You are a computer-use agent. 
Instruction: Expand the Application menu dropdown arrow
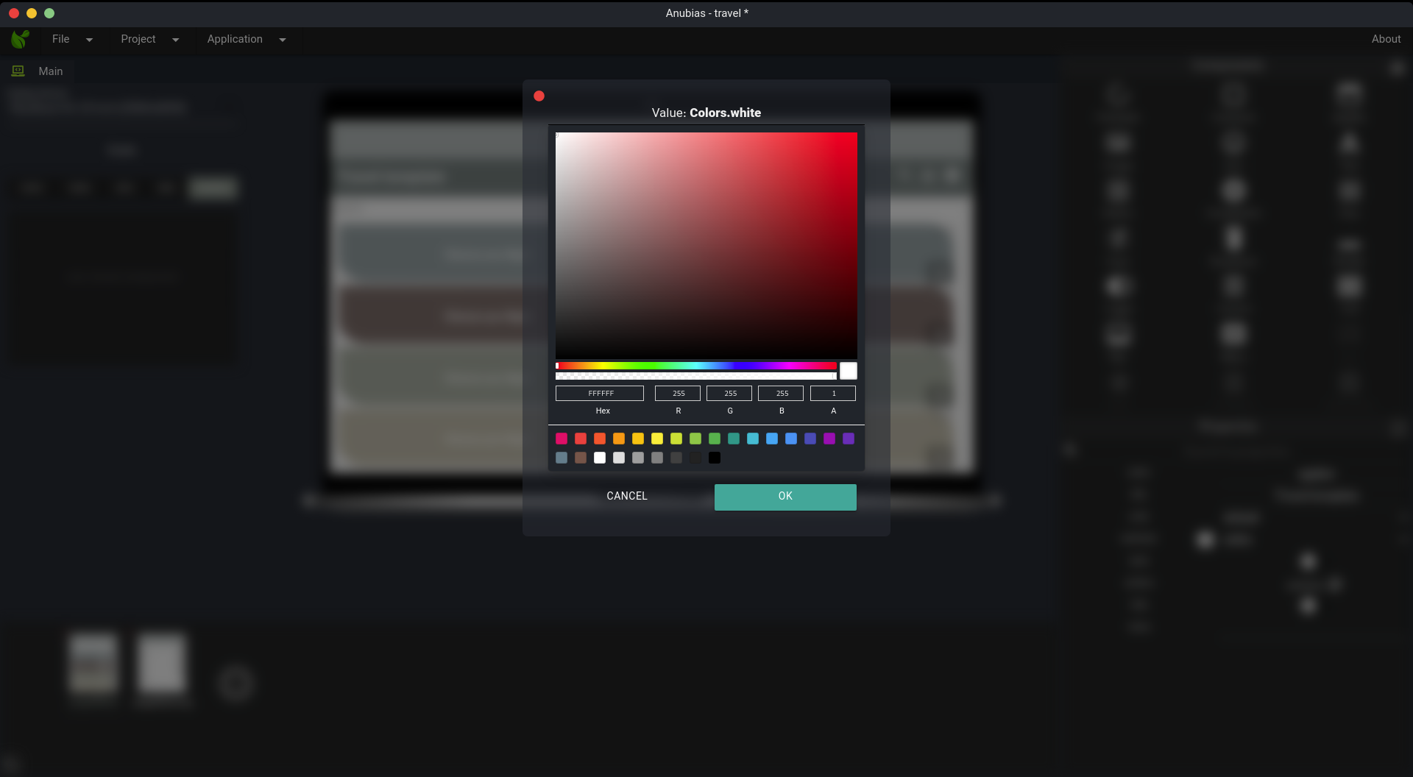(283, 40)
